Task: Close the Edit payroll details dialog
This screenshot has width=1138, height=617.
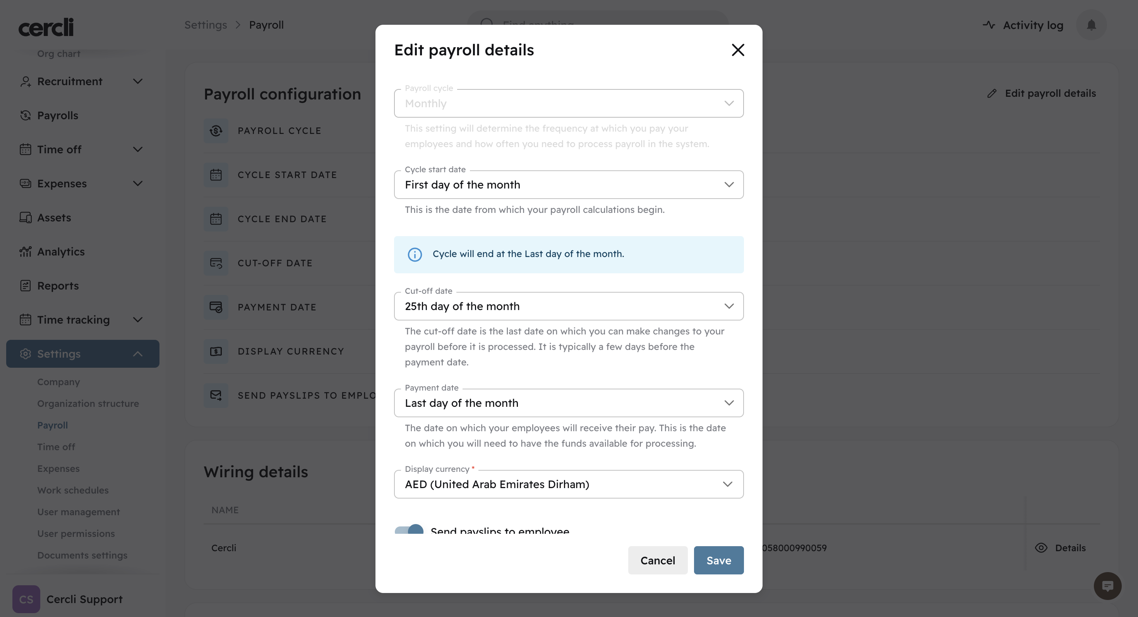Action: 738,50
